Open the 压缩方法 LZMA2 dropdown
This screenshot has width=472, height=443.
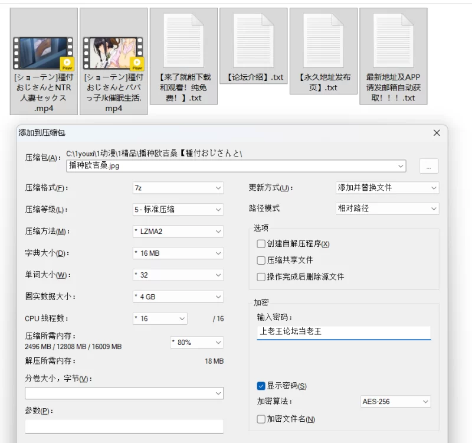pyautogui.click(x=178, y=232)
